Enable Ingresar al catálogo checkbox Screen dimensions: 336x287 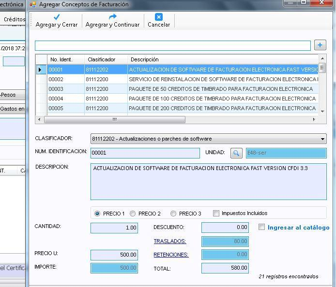point(261,227)
